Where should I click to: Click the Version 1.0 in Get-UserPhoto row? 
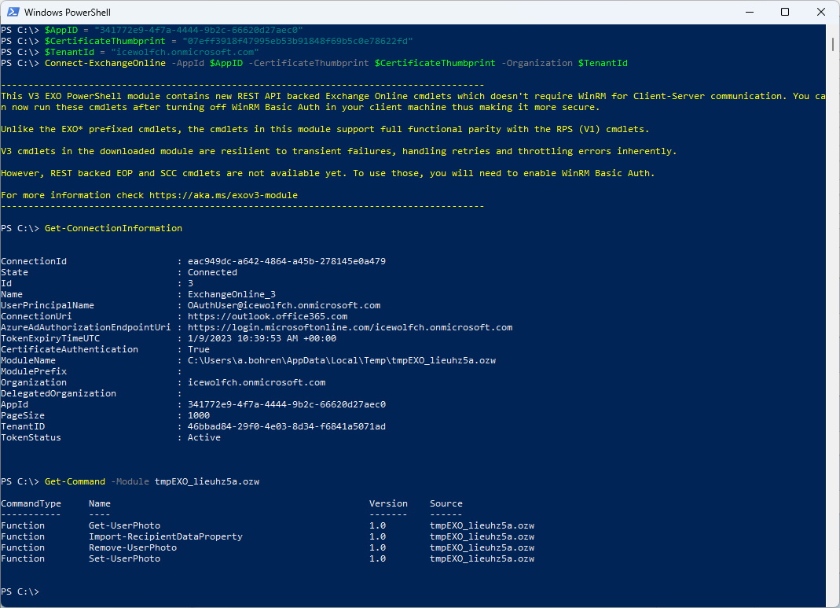click(x=378, y=525)
